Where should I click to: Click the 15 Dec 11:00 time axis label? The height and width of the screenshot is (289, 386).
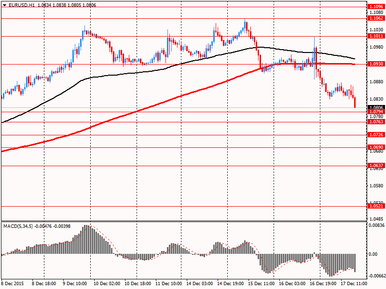coord(261,284)
